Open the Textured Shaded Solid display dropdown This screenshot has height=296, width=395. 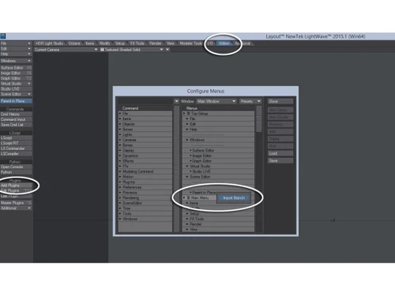tap(131, 50)
